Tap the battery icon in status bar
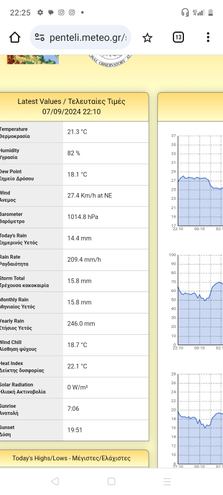The image size is (223, 495). 211,12
